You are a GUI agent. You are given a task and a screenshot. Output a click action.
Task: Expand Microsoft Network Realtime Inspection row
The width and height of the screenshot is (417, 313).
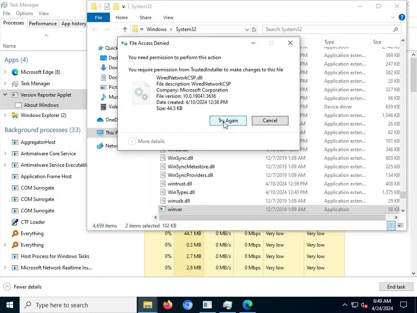pos(5,268)
